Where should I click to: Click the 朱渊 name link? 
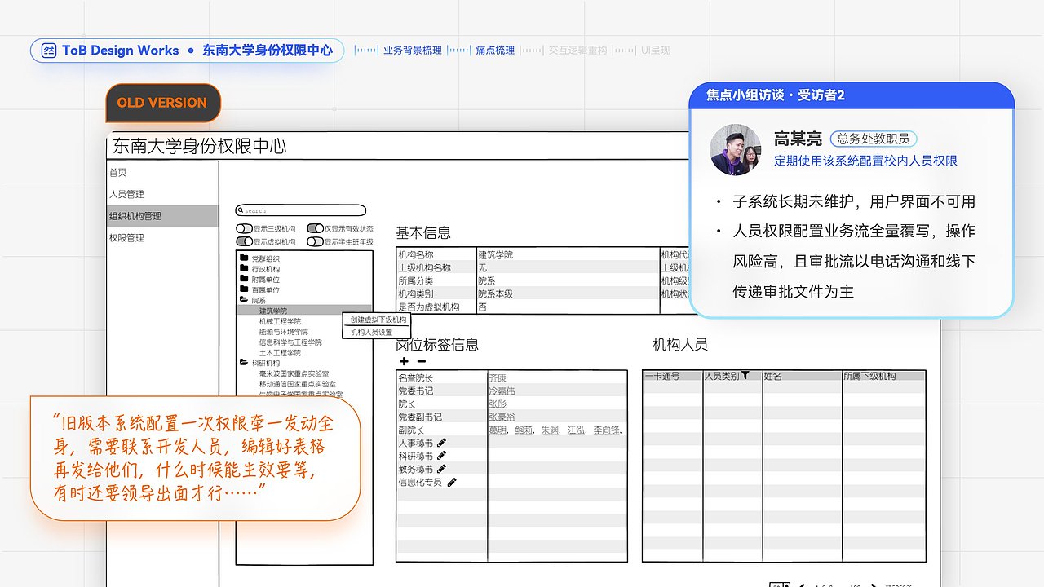pos(551,430)
